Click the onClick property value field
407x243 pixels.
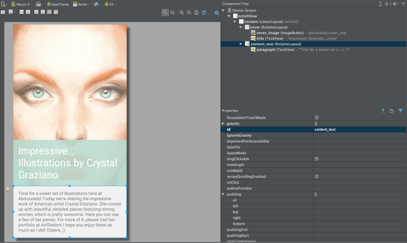360,182
